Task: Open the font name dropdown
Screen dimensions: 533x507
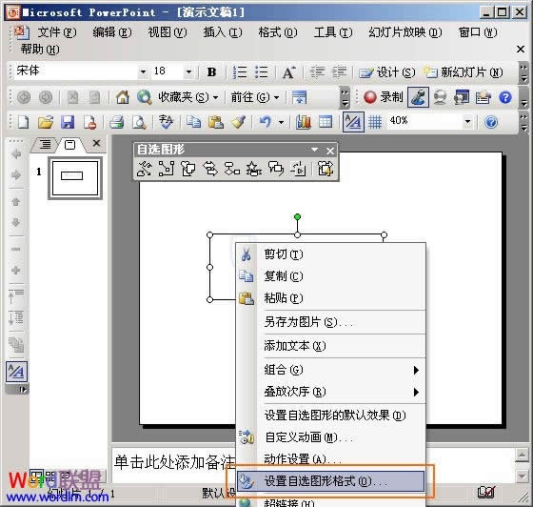Action: point(143,71)
